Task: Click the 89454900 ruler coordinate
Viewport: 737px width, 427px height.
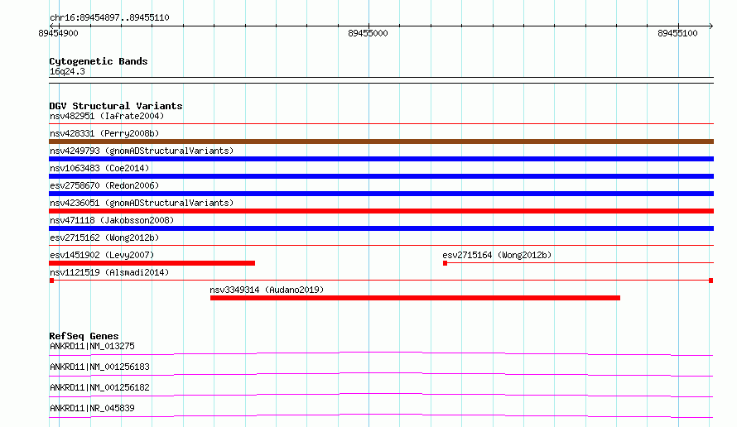Action: 58,33
